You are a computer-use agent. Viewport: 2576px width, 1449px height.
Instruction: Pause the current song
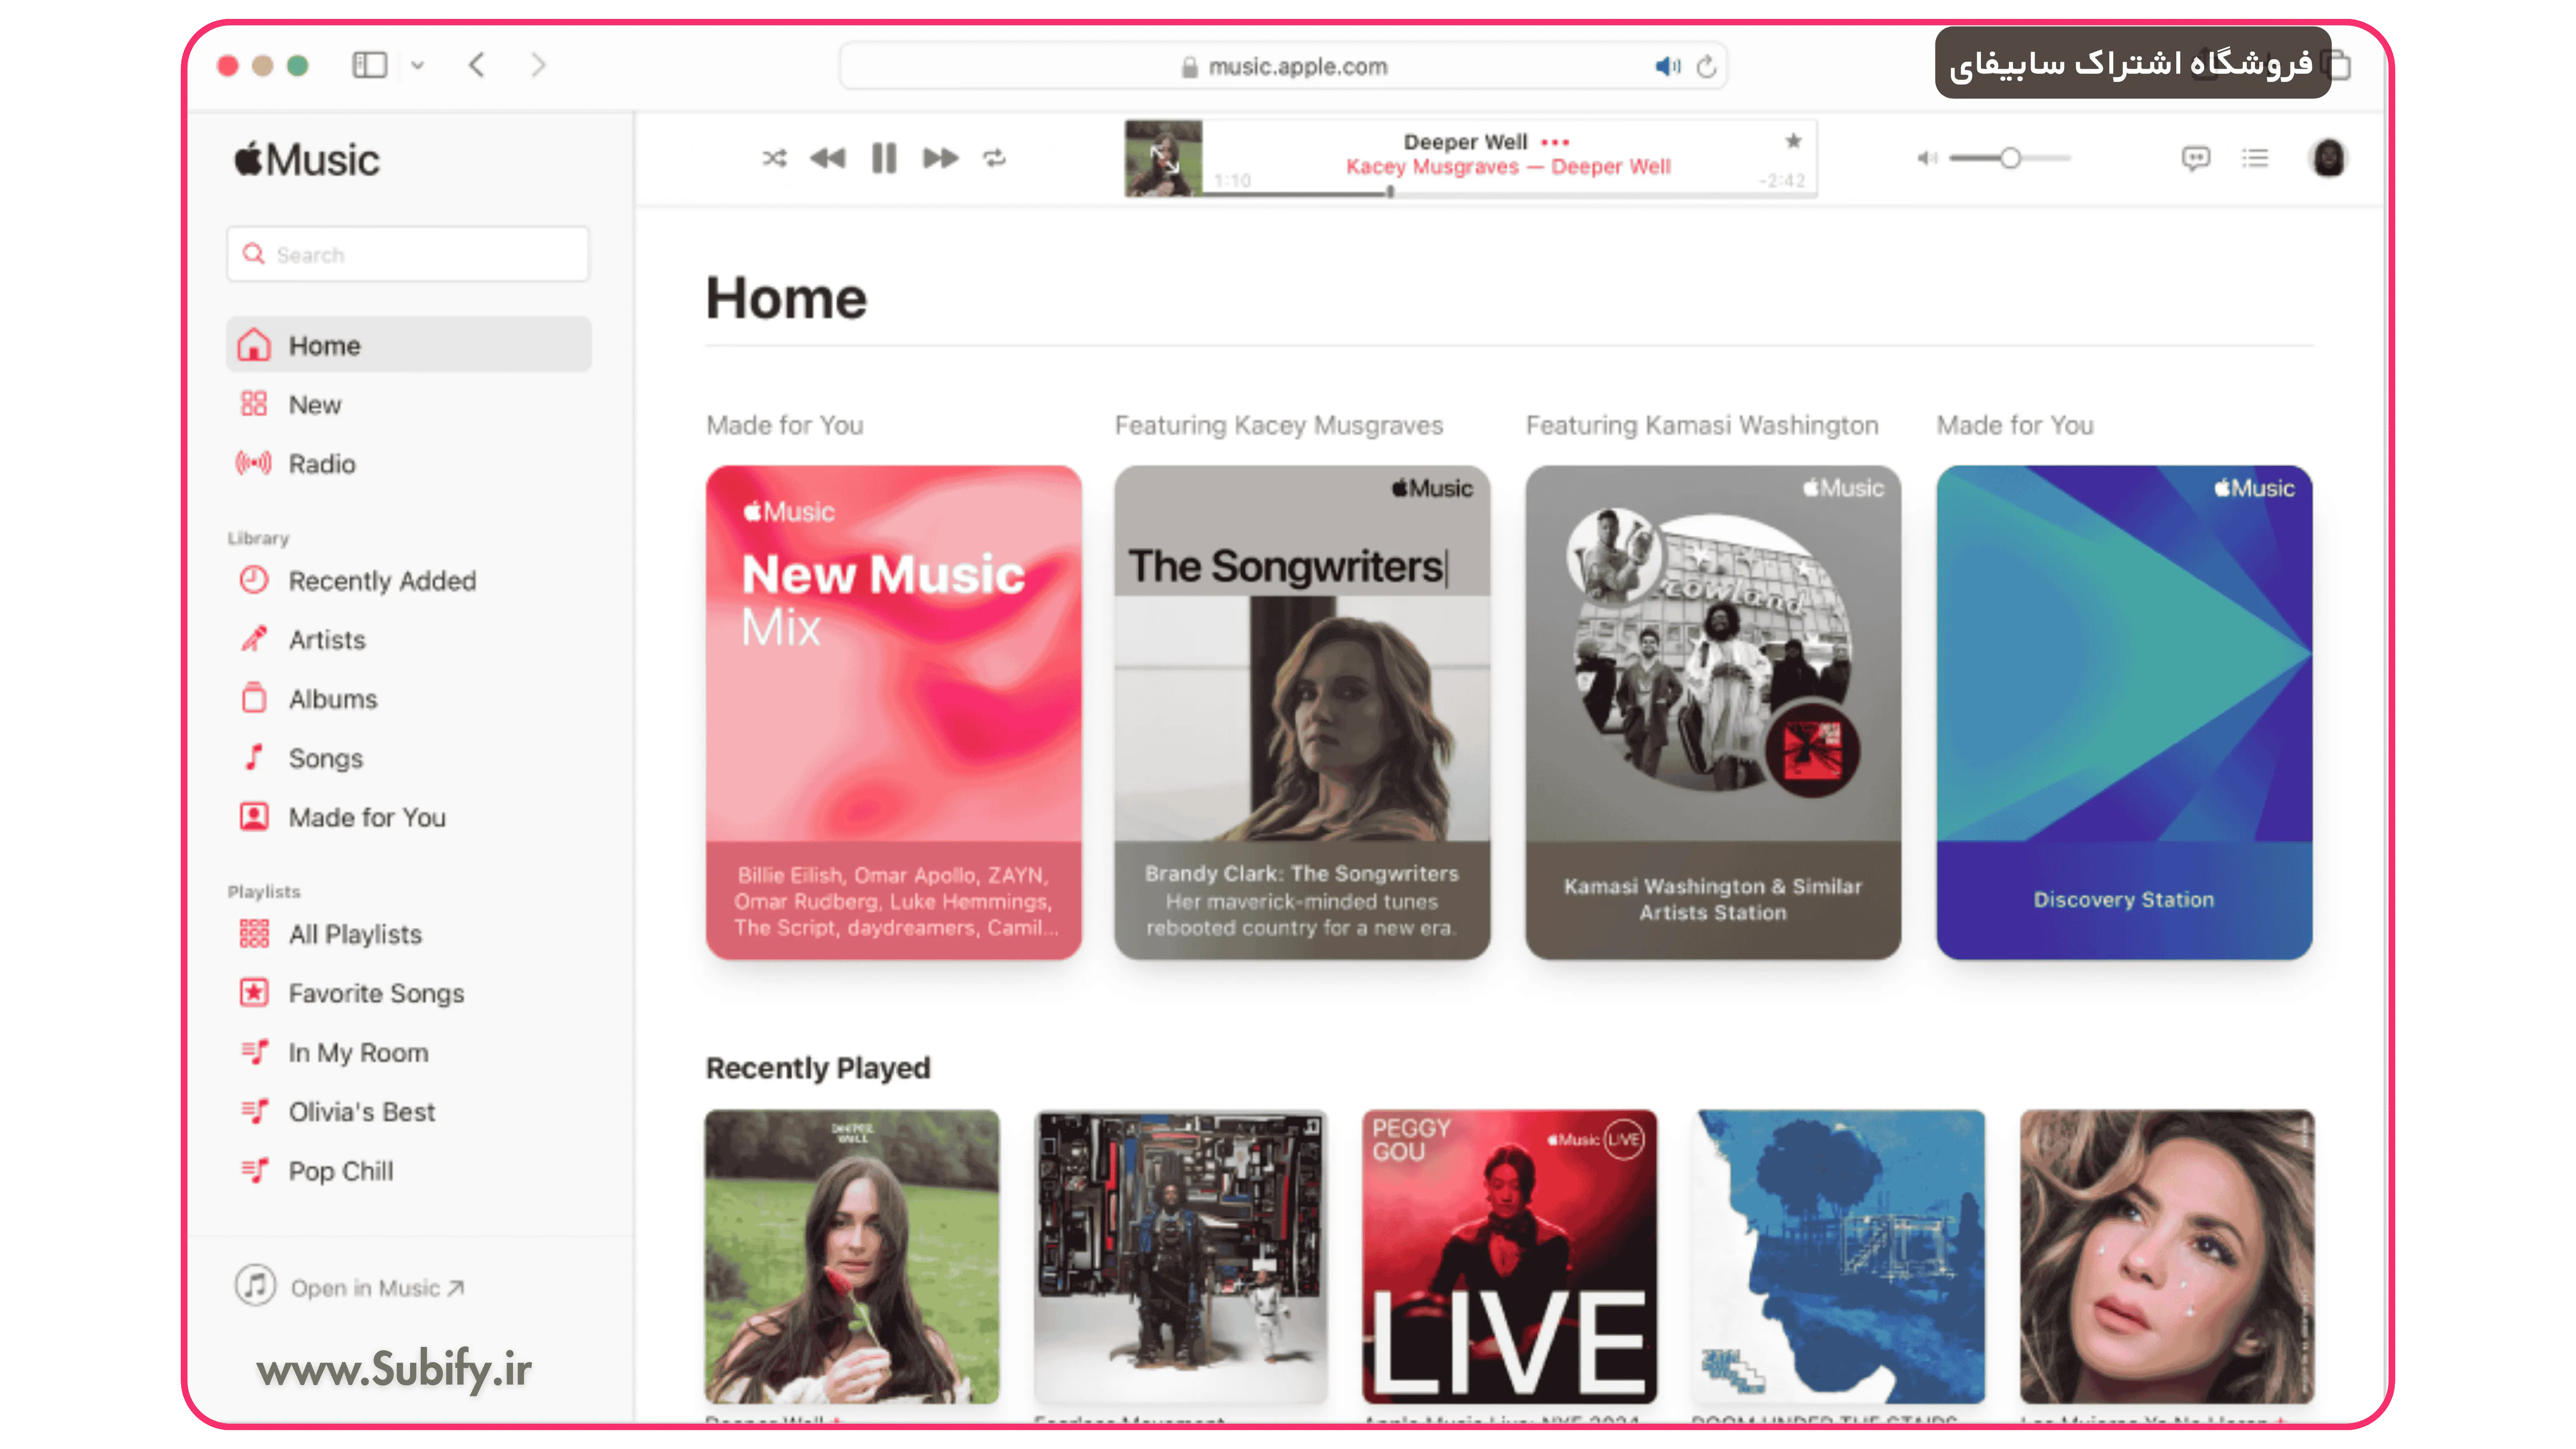pyautogui.click(x=884, y=158)
